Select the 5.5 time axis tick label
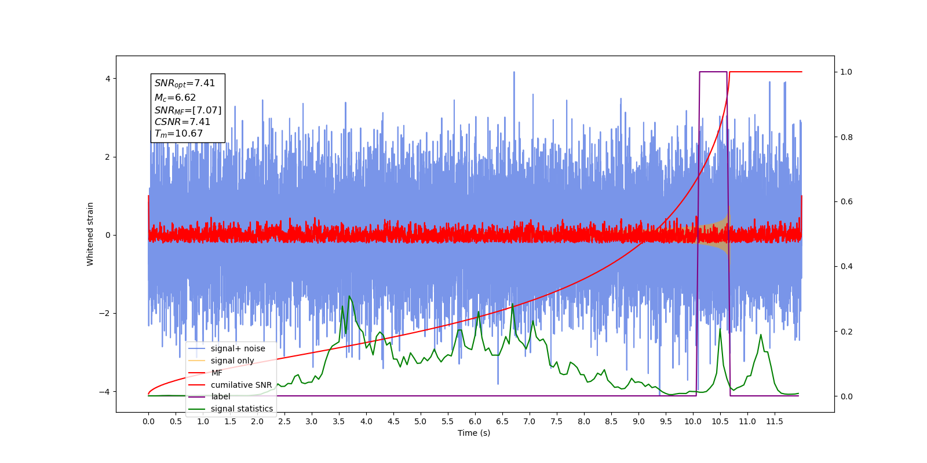This screenshot has width=927, height=463. click(448, 421)
